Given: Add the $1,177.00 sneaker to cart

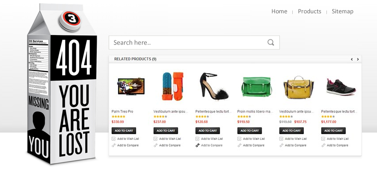Looking at the screenshot, I should coord(333,131).
